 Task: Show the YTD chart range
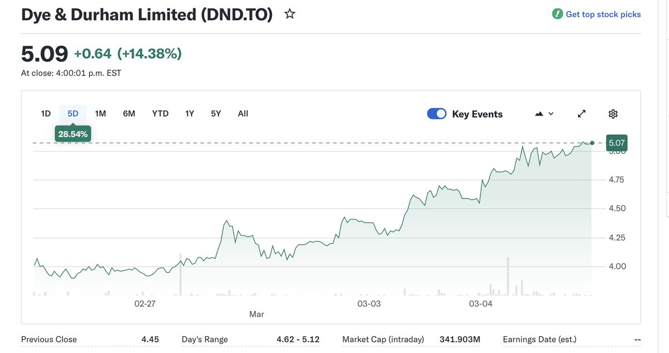(160, 113)
